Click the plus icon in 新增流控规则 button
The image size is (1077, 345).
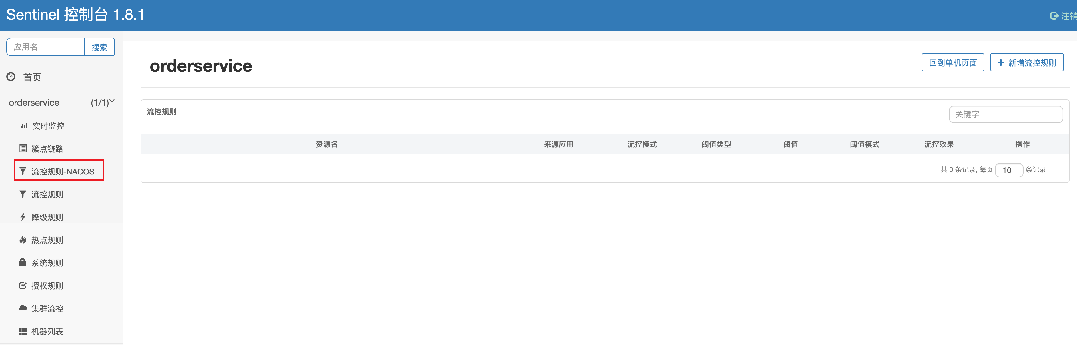1000,63
